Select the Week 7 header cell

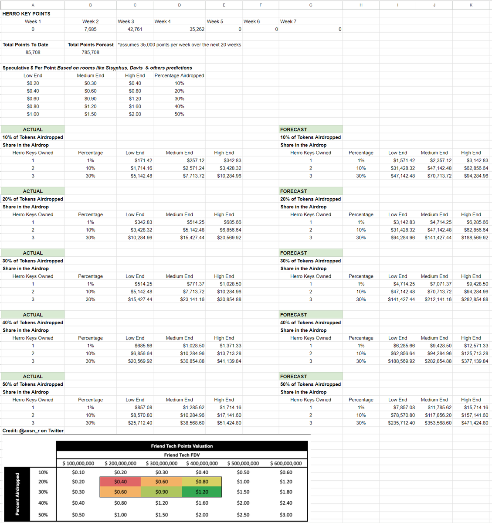(288, 21)
